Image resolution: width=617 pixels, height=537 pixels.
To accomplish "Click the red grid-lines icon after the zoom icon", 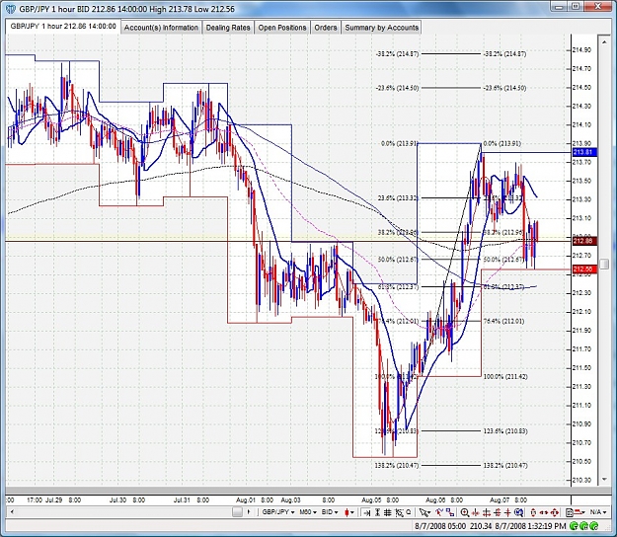I will coord(486,512).
